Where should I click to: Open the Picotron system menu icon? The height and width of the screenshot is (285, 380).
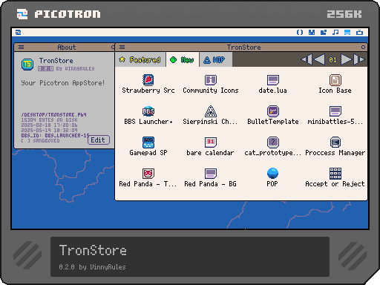[x=19, y=33]
